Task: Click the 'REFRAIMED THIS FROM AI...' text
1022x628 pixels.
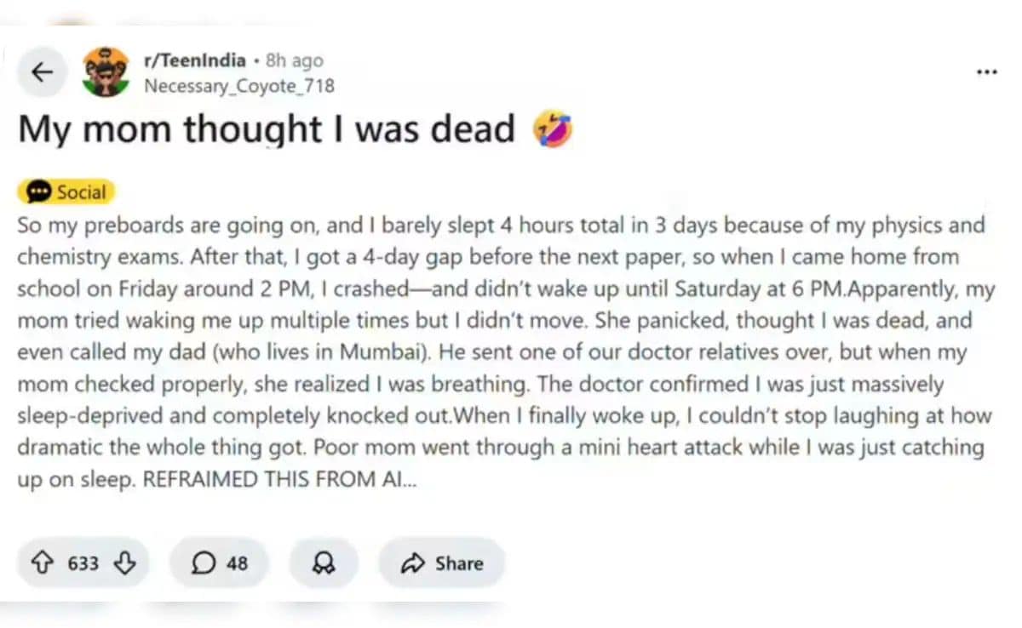Action: (279, 479)
